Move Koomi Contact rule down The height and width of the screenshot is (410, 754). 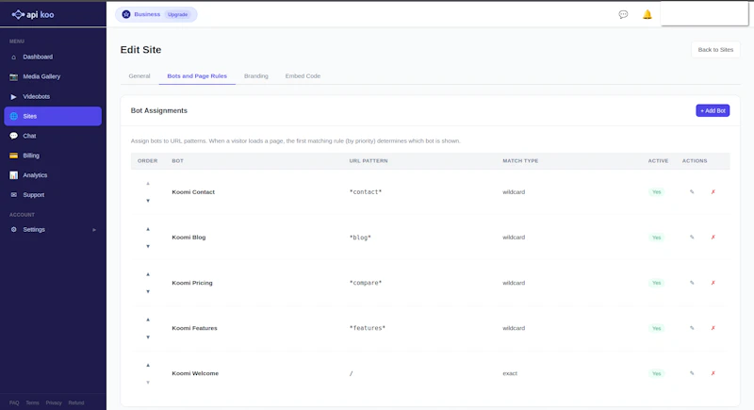coord(148,201)
